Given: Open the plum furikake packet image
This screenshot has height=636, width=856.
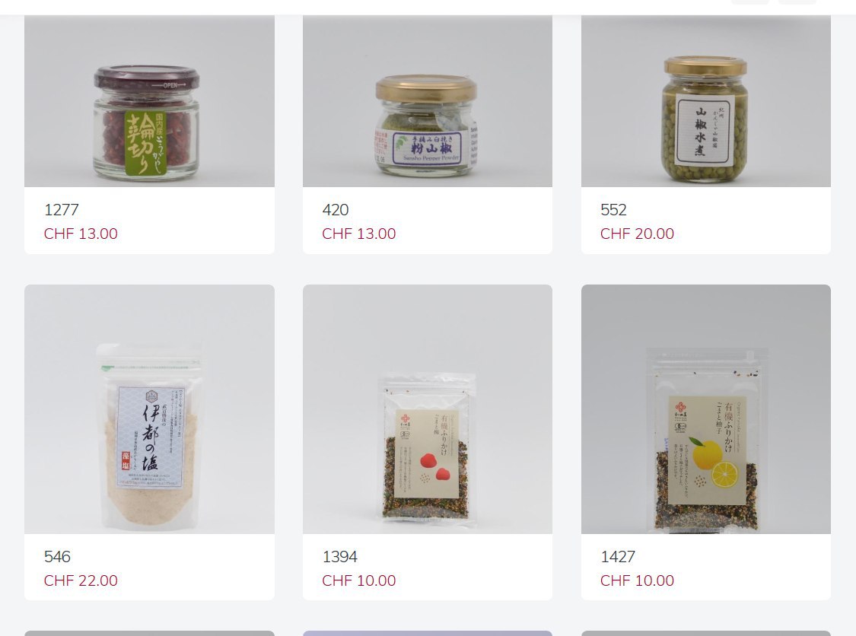Looking at the screenshot, I should (x=428, y=409).
